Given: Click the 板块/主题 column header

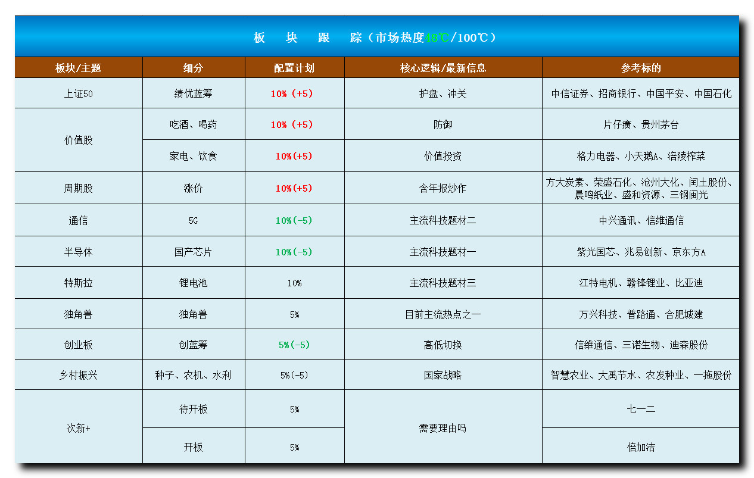Looking at the screenshot, I should pos(79,68).
